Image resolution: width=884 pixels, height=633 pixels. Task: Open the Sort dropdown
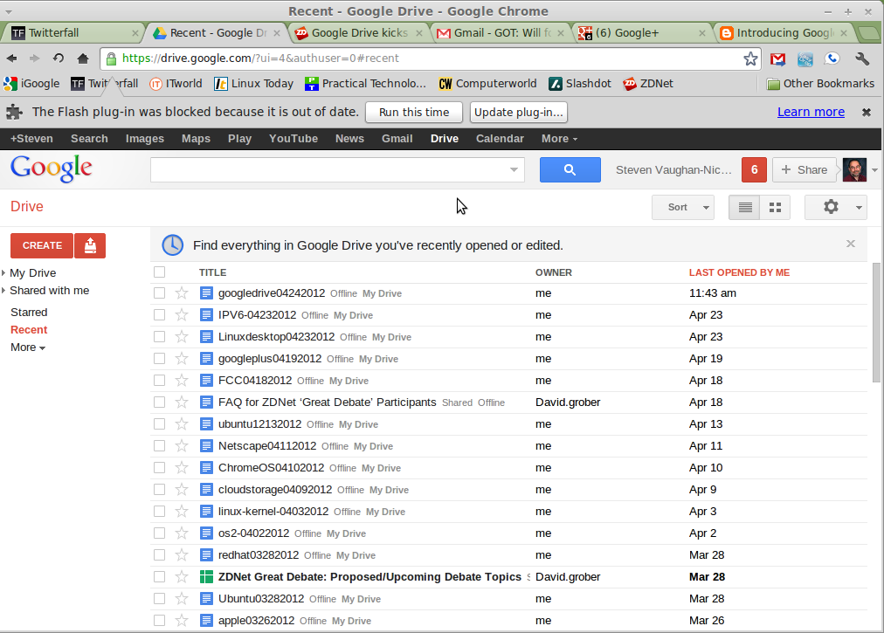(682, 207)
